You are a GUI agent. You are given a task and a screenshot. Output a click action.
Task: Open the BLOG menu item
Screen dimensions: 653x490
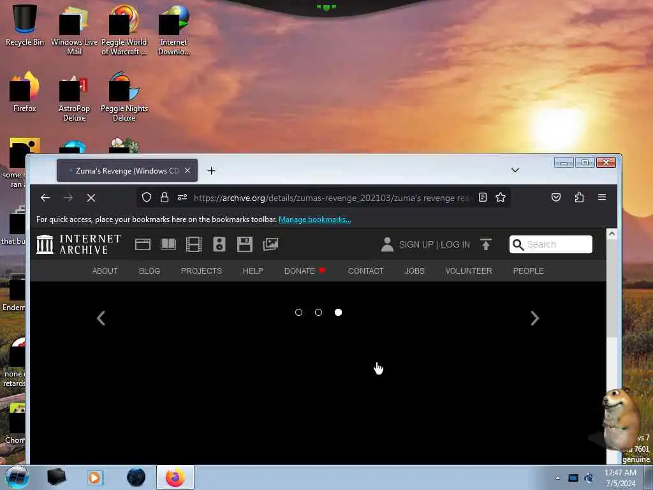point(149,271)
